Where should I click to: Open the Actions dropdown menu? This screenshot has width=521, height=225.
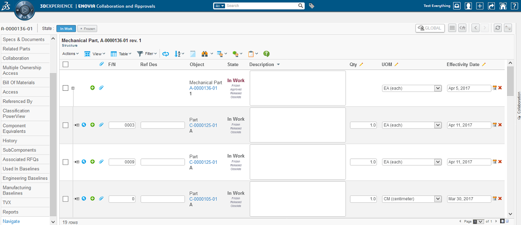click(x=70, y=54)
